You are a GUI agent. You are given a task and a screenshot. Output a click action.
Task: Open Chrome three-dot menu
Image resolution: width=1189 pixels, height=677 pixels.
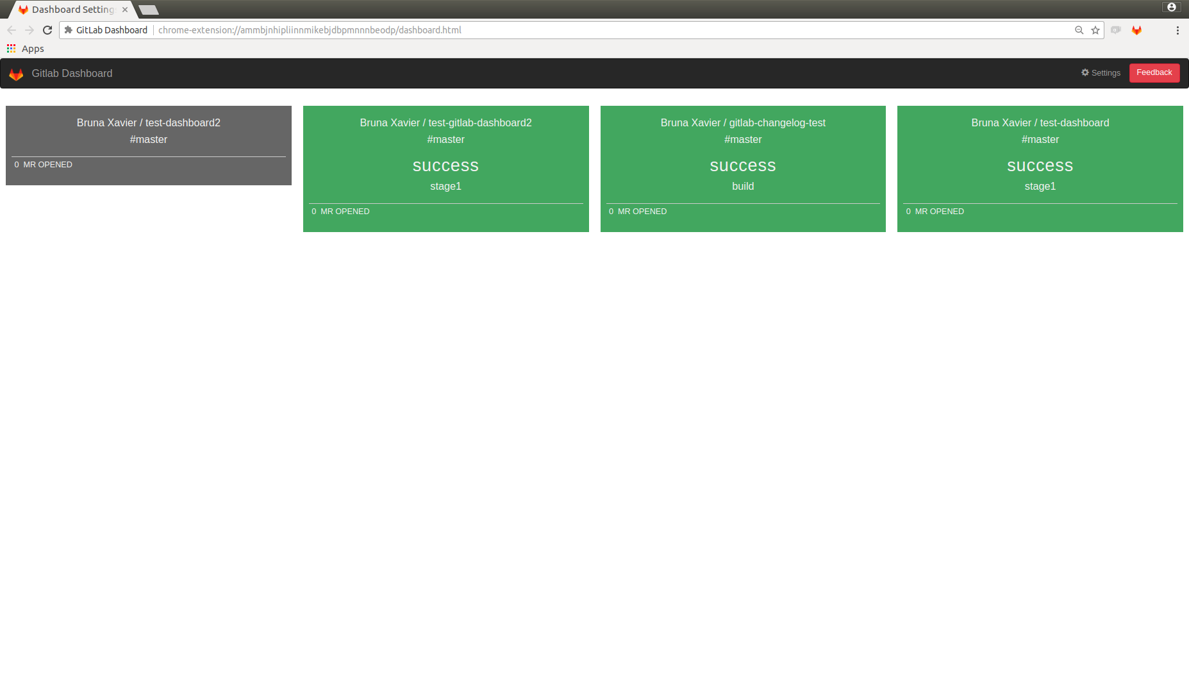click(x=1177, y=30)
